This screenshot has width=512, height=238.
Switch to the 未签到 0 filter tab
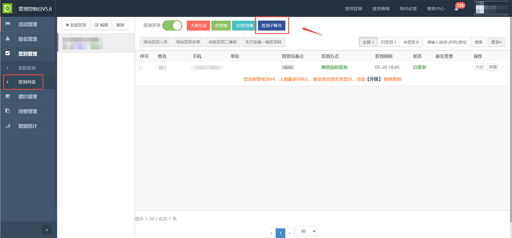(411, 42)
